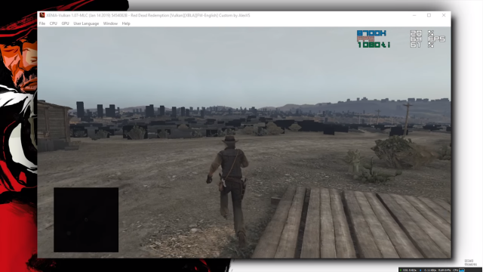Open the File menu

[x=42, y=23]
